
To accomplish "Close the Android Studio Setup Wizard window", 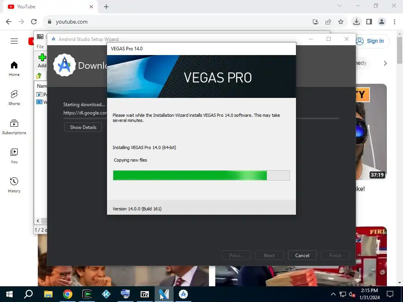I will tap(347, 39).
